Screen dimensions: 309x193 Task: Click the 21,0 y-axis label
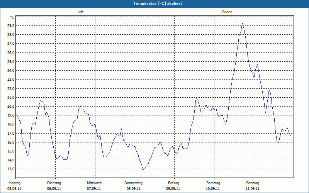tap(11, 98)
